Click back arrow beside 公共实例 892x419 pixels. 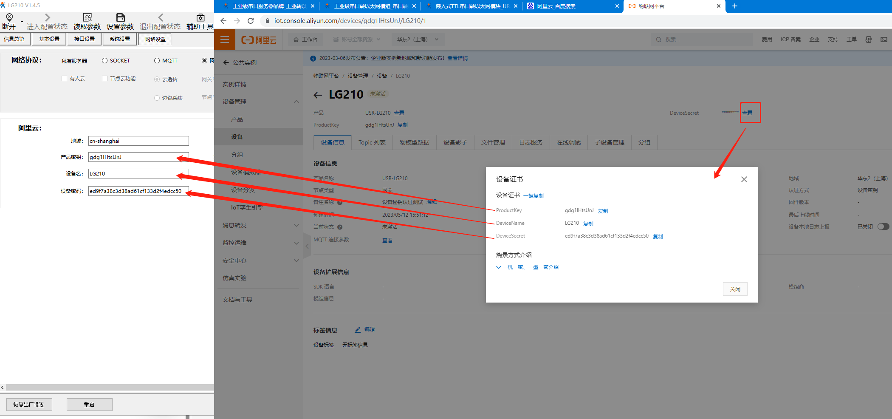[x=226, y=62]
